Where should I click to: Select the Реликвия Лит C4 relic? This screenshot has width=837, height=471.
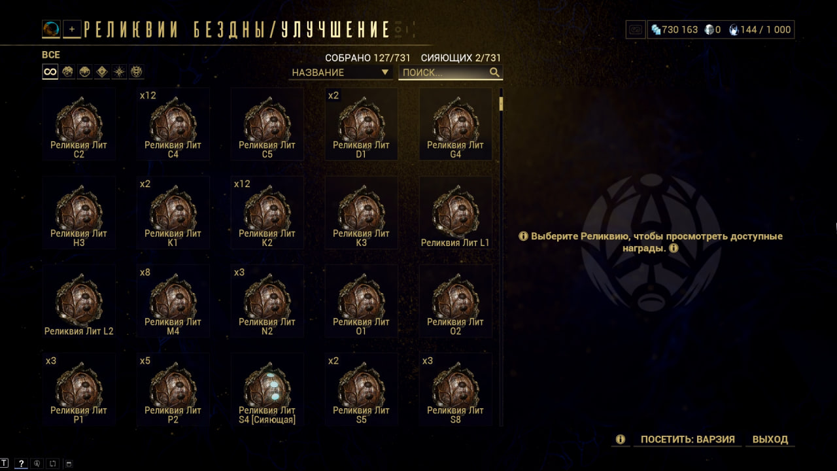click(x=173, y=124)
